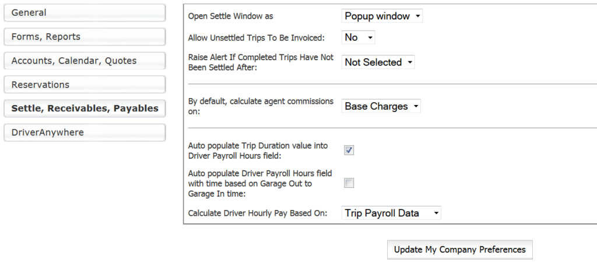The image size is (597, 266).
Task: Expand the Not Selected alert dropdown
Action: point(378,62)
